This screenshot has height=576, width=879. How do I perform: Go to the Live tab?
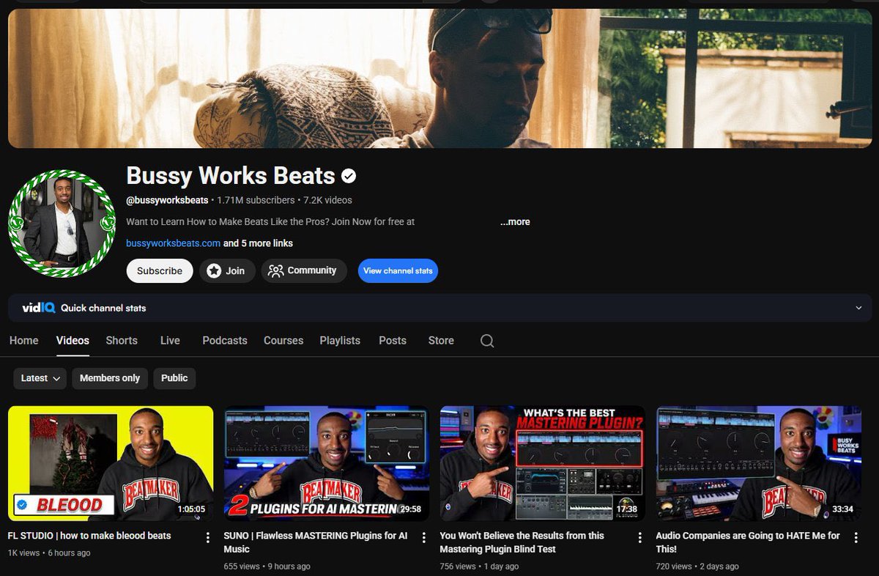tap(170, 340)
